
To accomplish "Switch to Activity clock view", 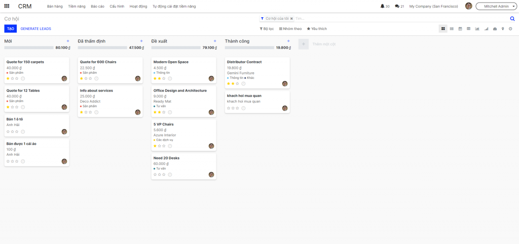I will pos(510,29).
